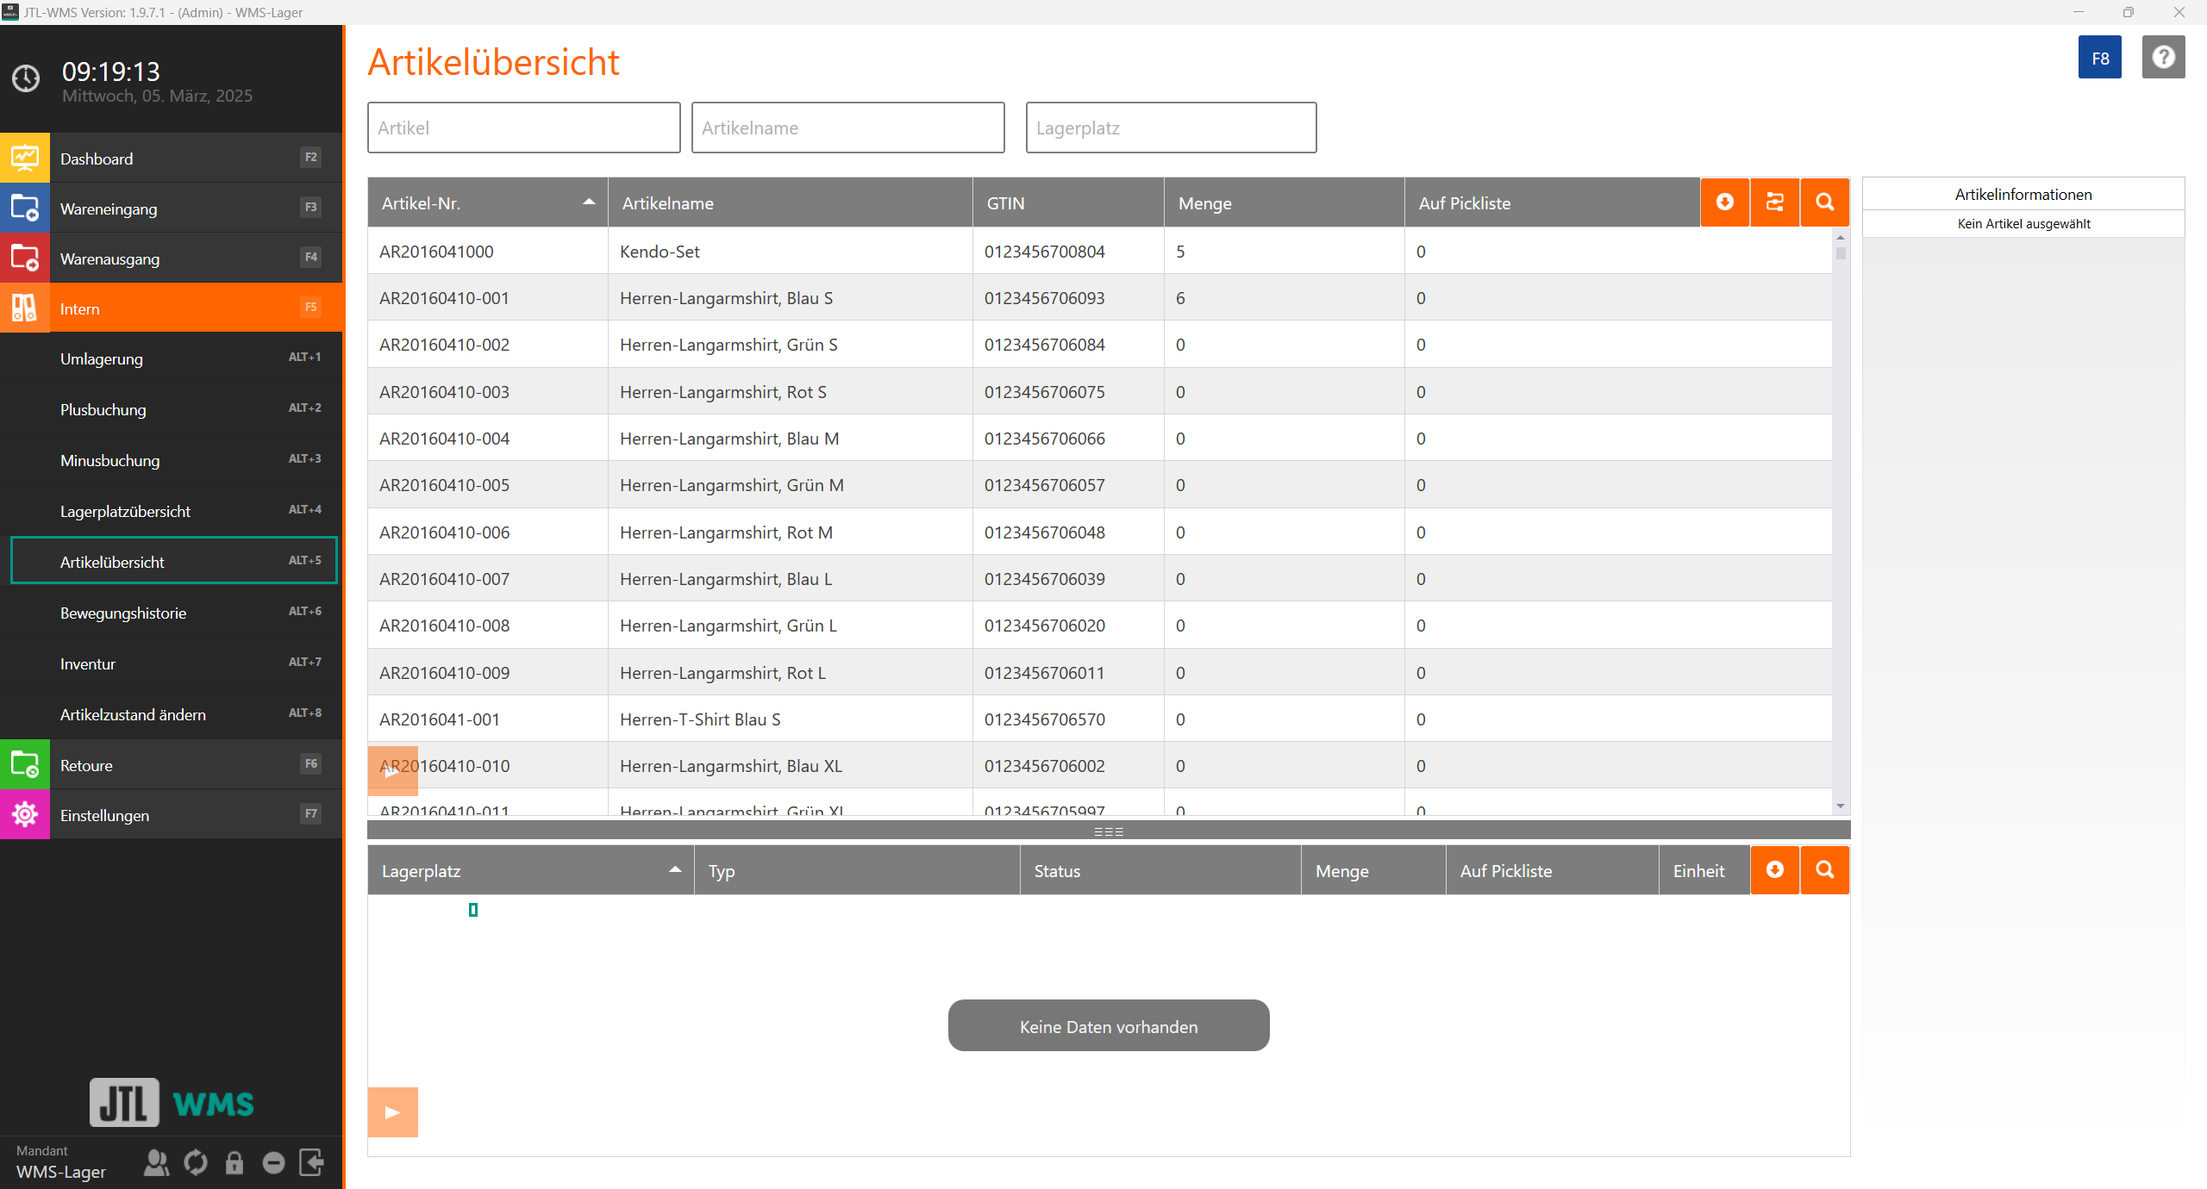Click the logout arrow icon
Image resolution: width=2207 pixels, height=1189 pixels.
coord(311,1162)
